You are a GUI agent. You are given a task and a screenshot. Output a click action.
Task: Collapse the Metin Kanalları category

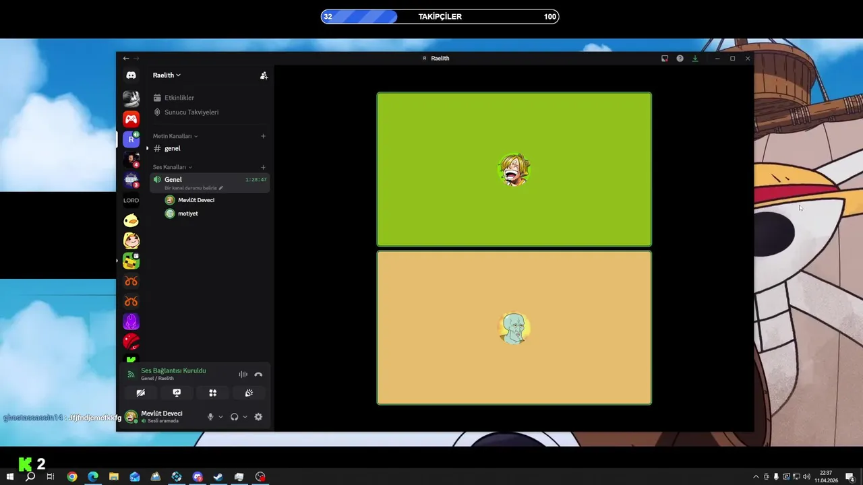click(x=175, y=136)
